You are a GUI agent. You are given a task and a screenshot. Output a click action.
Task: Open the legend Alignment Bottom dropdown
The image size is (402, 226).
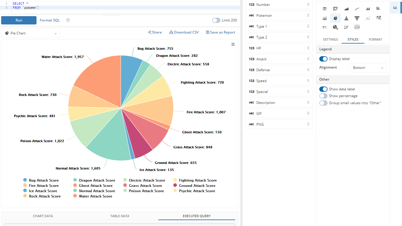click(368, 68)
